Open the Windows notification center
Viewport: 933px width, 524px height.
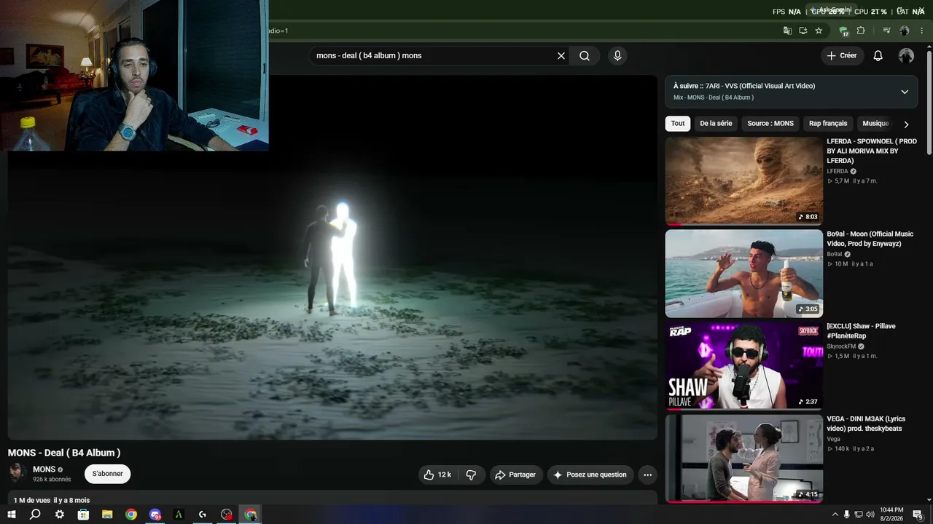coord(918,515)
